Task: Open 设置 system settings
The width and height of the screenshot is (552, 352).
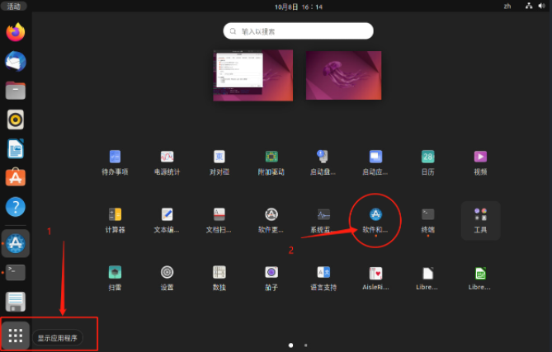Action: click(167, 278)
